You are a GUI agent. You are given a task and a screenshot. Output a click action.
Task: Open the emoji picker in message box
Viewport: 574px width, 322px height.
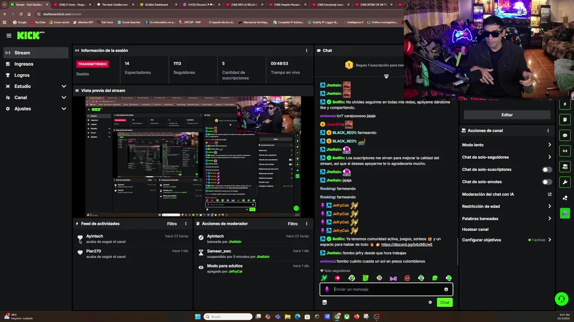pos(446,289)
